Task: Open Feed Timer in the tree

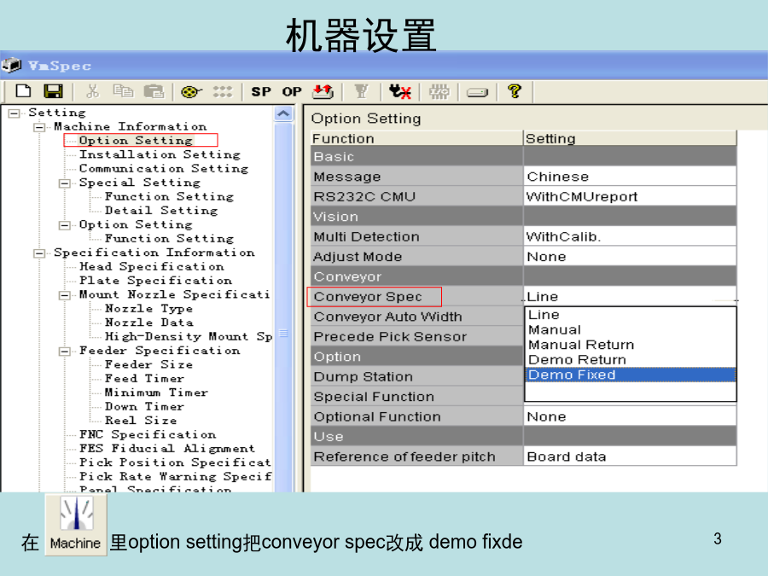Action: 144,379
